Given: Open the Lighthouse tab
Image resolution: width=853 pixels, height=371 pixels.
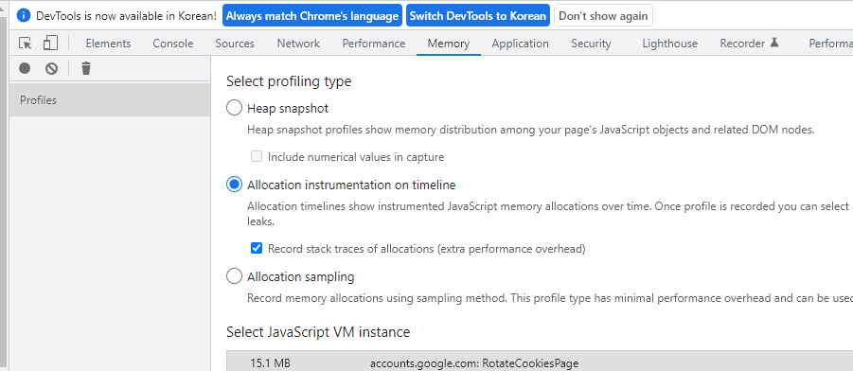Looking at the screenshot, I should [669, 44].
